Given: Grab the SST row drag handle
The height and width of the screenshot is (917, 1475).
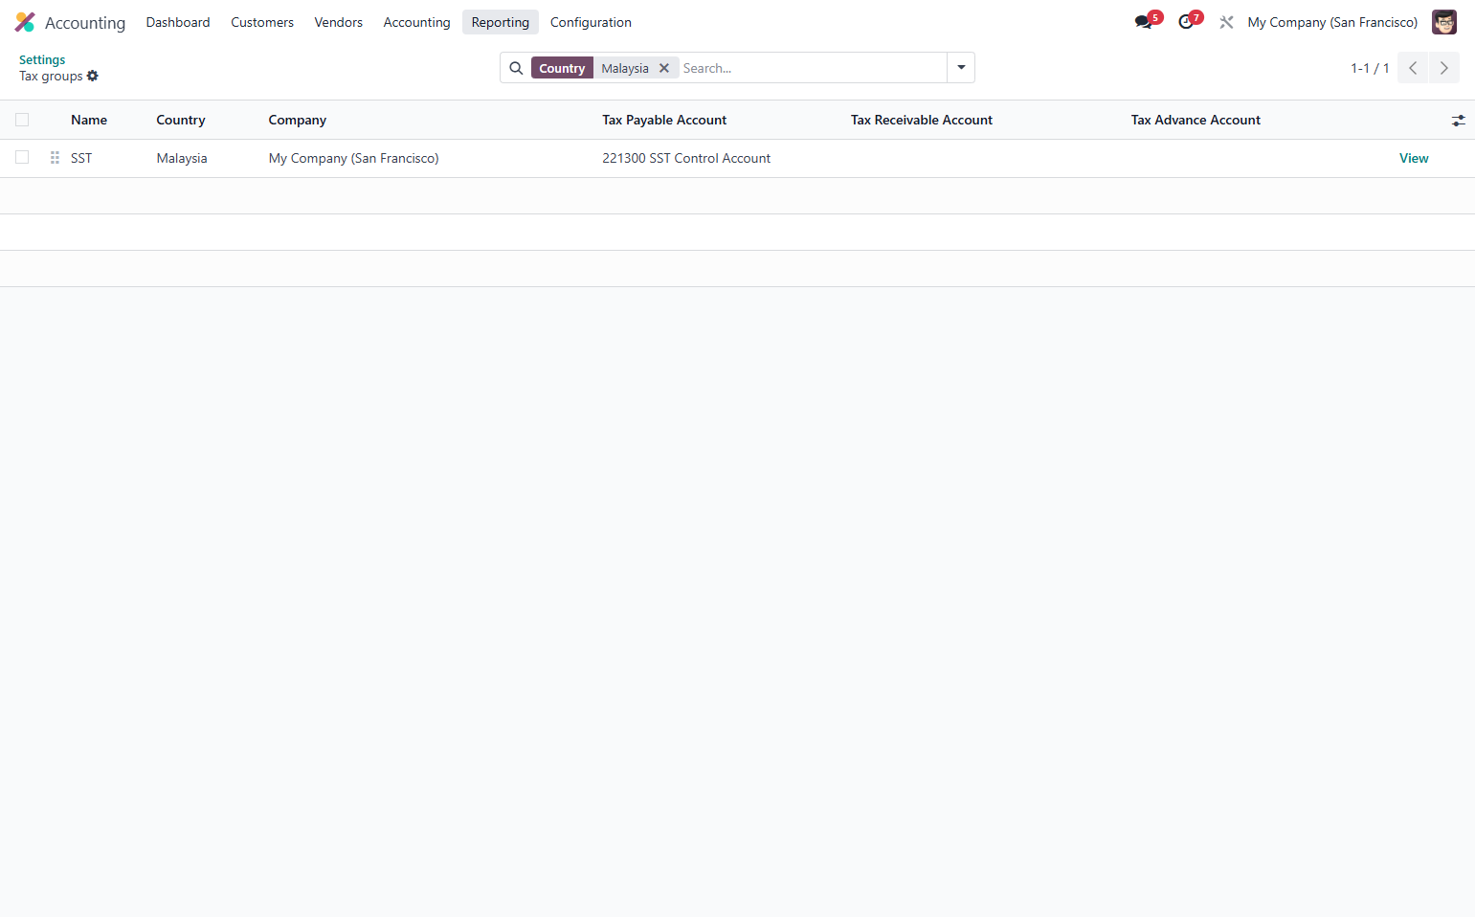Looking at the screenshot, I should click(55, 158).
